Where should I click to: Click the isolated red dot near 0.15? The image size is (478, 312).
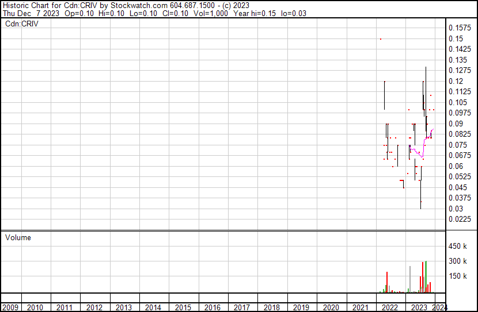(x=380, y=39)
